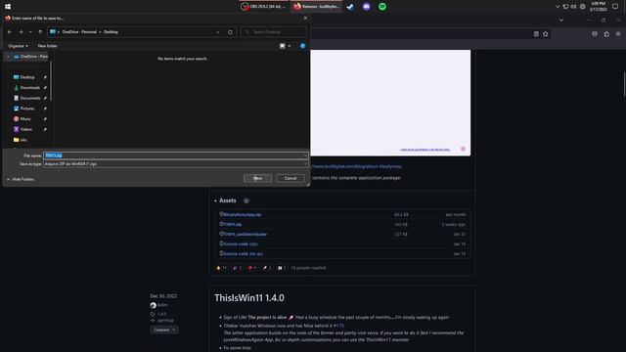
Task: Open the builtbybel blog link
Action: tap(356, 166)
